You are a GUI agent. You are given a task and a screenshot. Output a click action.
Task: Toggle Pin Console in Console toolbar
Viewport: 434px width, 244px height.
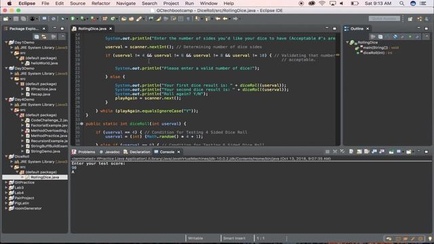391,152
